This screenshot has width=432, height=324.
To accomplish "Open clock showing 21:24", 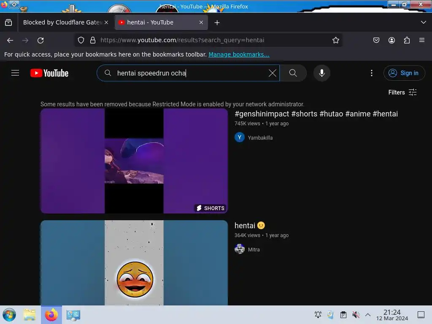I will 392,315.
